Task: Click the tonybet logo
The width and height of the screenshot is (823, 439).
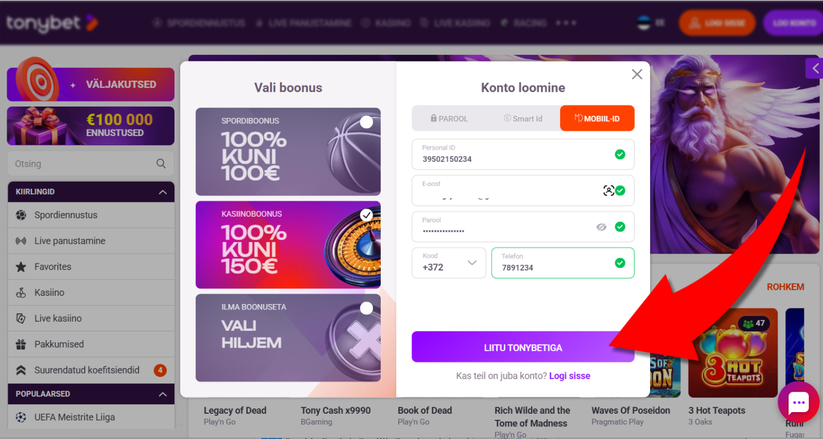Action: point(52,23)
